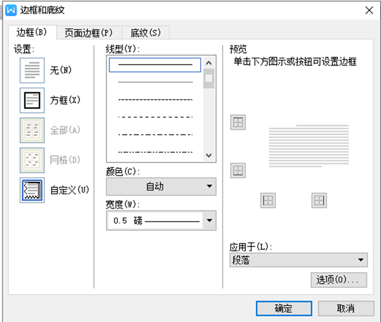Click the line style list scroll-down arrow
The image size is (381, 322).
209,156
